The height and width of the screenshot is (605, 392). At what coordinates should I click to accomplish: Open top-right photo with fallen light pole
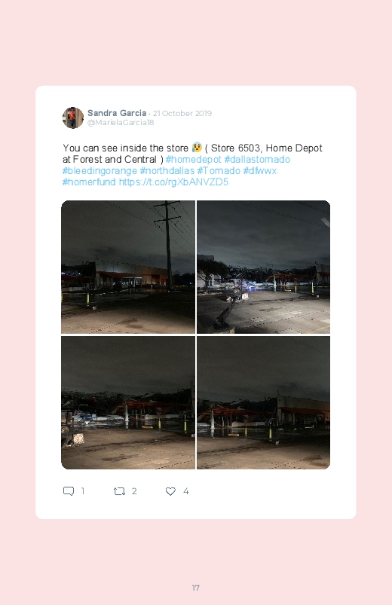click(x=263, y=267)
